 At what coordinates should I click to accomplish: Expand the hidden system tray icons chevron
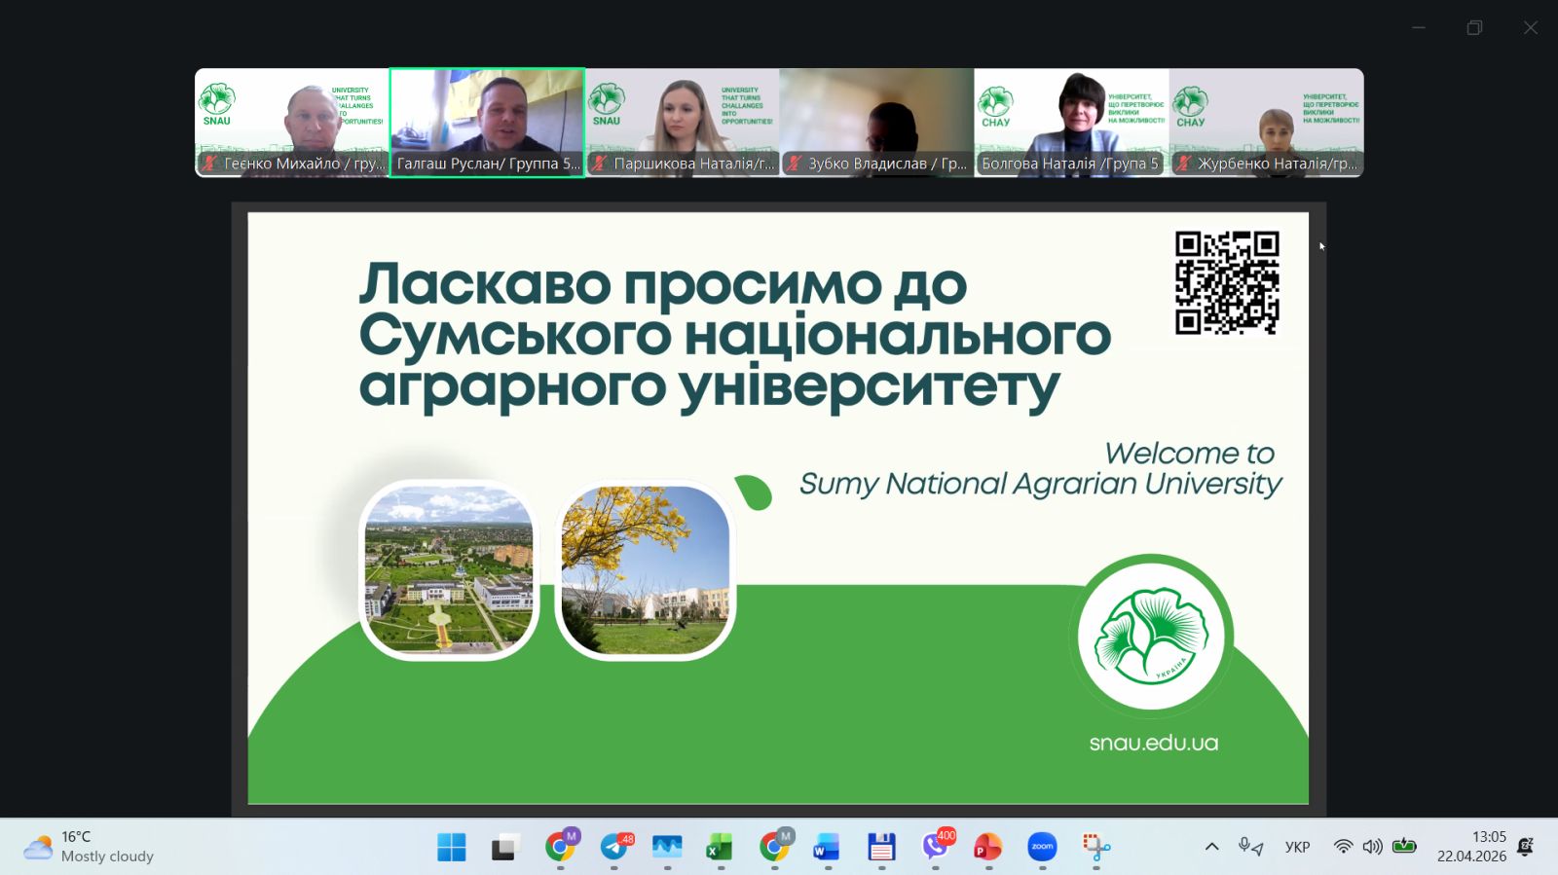[x=1211, y=847]
